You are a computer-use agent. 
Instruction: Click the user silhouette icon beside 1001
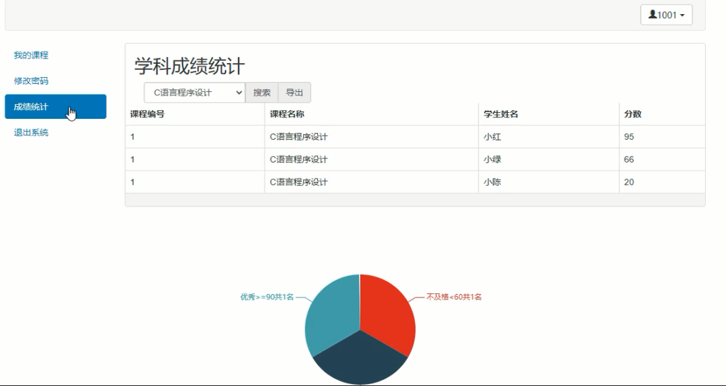[652, 14]
